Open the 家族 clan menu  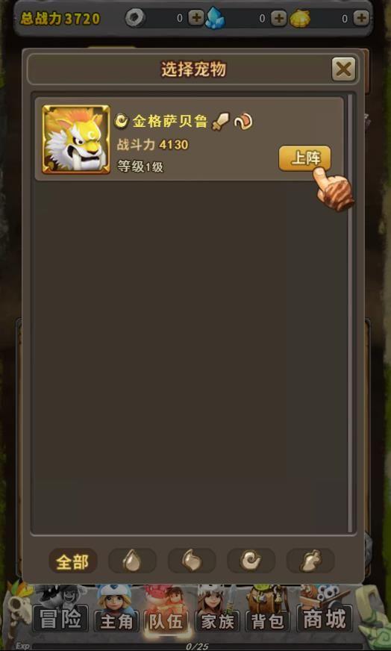click(x=217, y=622)
